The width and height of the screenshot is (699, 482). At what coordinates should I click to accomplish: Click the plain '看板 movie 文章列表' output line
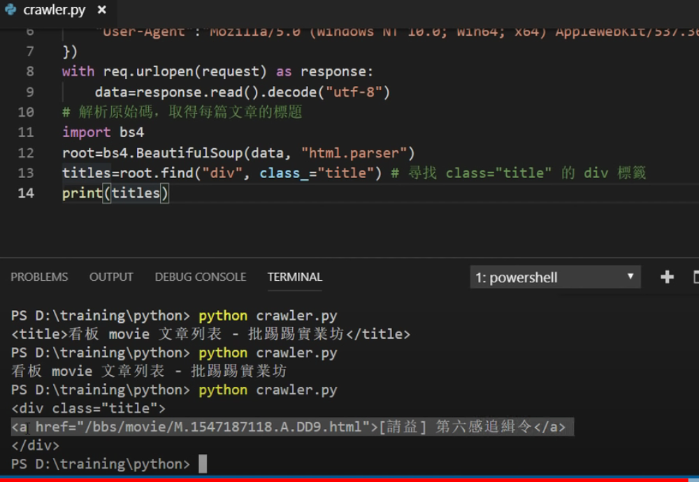pyautogui.click(x=149, y=371)
